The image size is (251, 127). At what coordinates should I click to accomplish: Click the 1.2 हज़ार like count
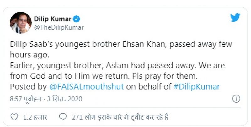click(35, 117)
